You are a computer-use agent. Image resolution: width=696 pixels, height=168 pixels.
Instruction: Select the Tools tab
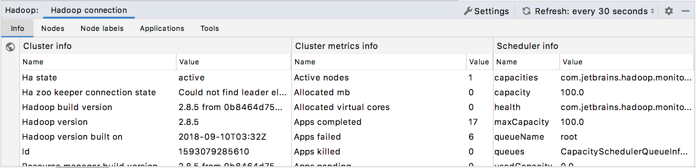(210, 28)
